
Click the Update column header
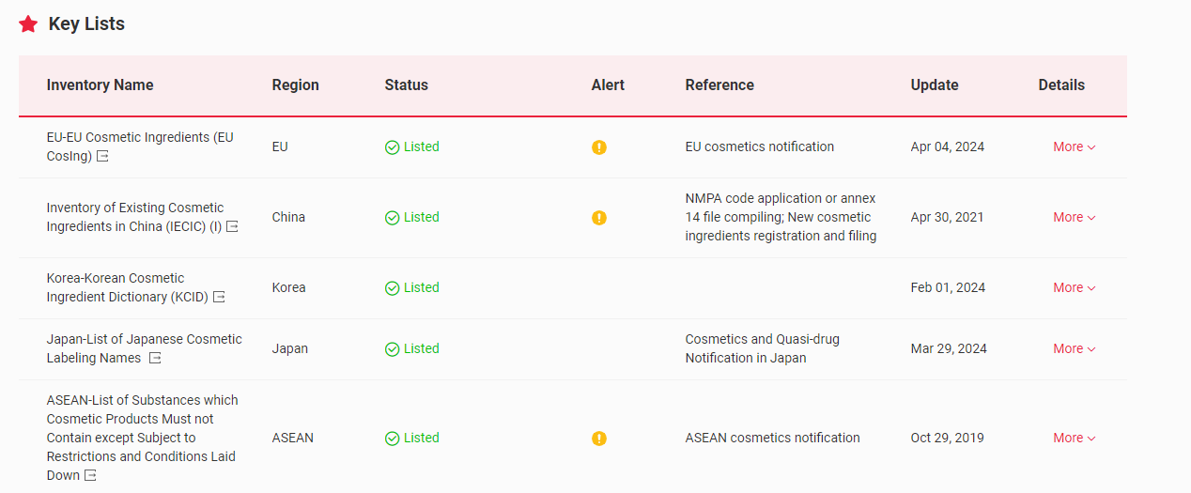pyautogui.click(x=934, y=85)
